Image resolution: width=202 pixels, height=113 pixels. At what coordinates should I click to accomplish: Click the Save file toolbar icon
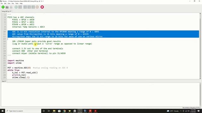click(11, 7)
